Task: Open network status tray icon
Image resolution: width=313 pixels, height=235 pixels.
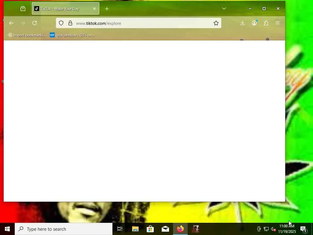Action: (x=266, y=229)
